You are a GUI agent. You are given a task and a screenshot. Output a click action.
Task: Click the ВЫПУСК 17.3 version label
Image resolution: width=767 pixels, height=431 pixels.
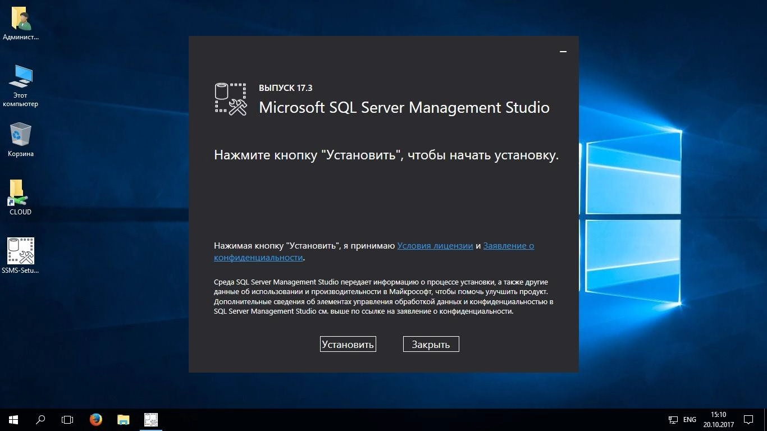coord(285,88)
